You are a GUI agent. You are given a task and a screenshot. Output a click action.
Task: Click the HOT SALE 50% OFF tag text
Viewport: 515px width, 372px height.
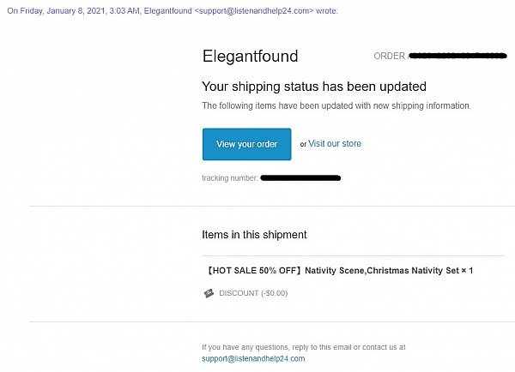click(x=254, y=271)
